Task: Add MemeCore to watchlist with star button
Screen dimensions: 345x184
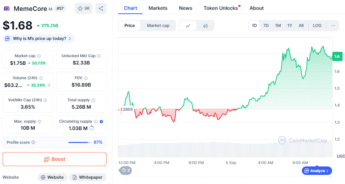Action: point(84,9)
